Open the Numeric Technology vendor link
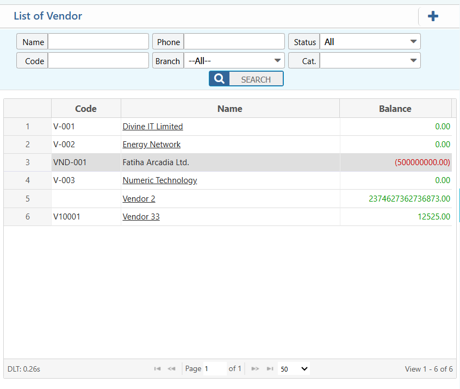 coord(159,180)
